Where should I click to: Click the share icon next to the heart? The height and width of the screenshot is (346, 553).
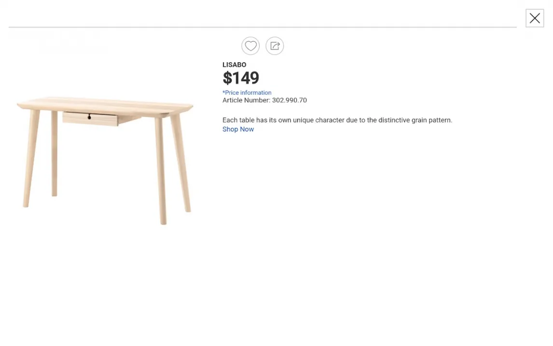tap(275, 46)
